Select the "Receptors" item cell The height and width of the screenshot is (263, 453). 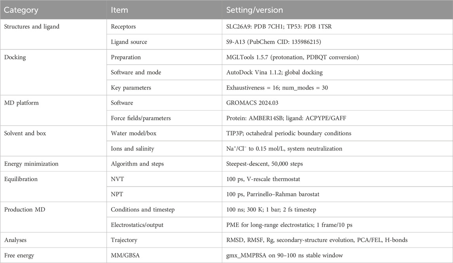[125, 27]
